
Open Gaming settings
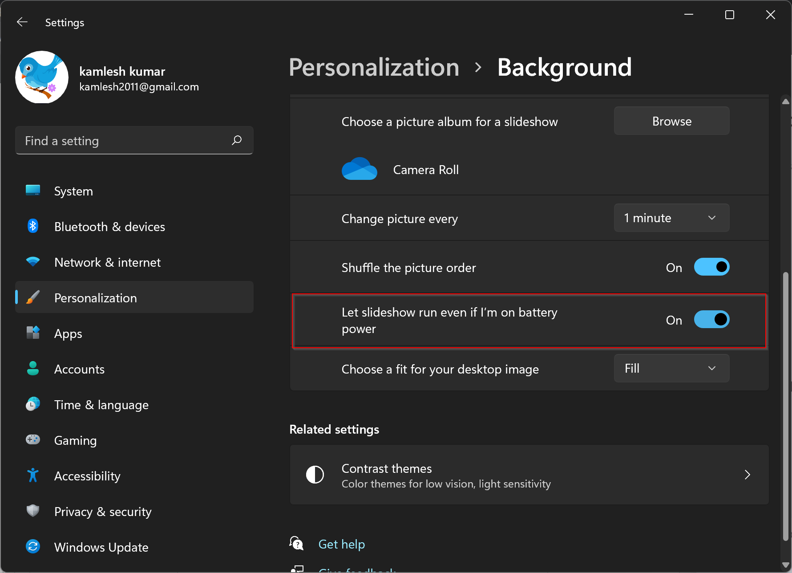pos(134,440)
